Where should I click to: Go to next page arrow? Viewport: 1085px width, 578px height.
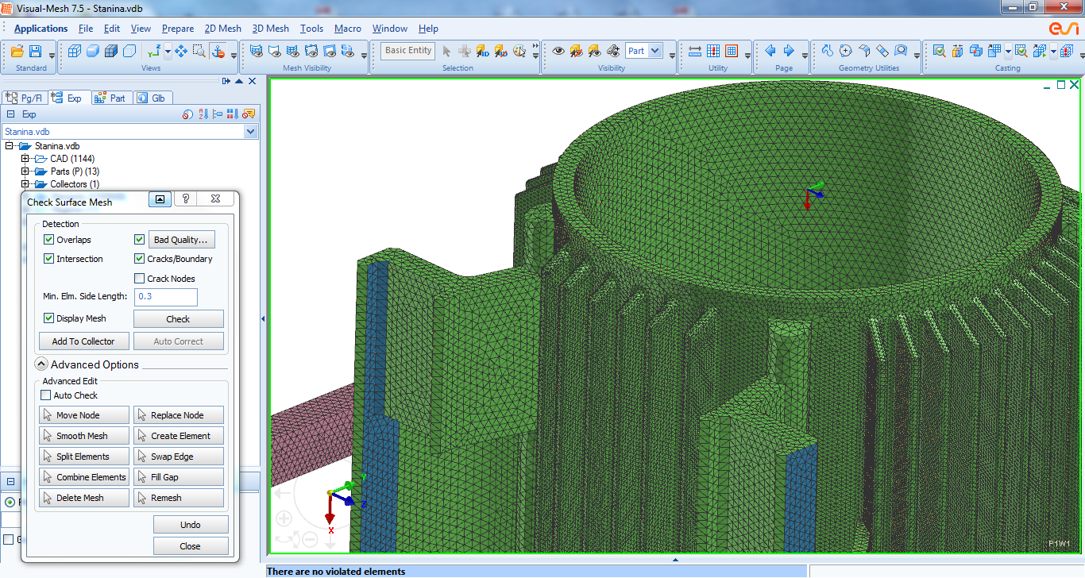(789, 51)
